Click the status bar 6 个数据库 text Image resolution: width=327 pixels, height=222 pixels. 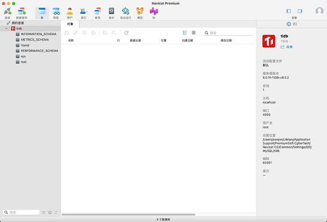coord(163,220)
